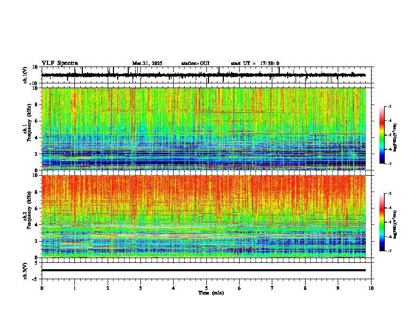418x323 pixels.
Task: Click the ch.1 color scale bar
Action: point(382,135)
